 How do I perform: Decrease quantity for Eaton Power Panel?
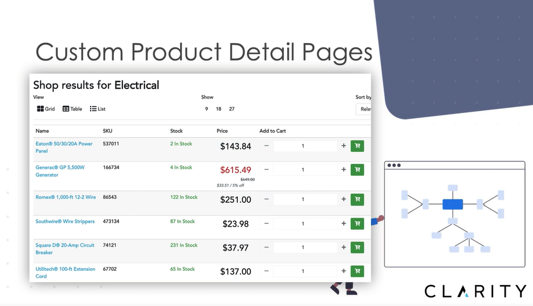click(x=266, y=146)
